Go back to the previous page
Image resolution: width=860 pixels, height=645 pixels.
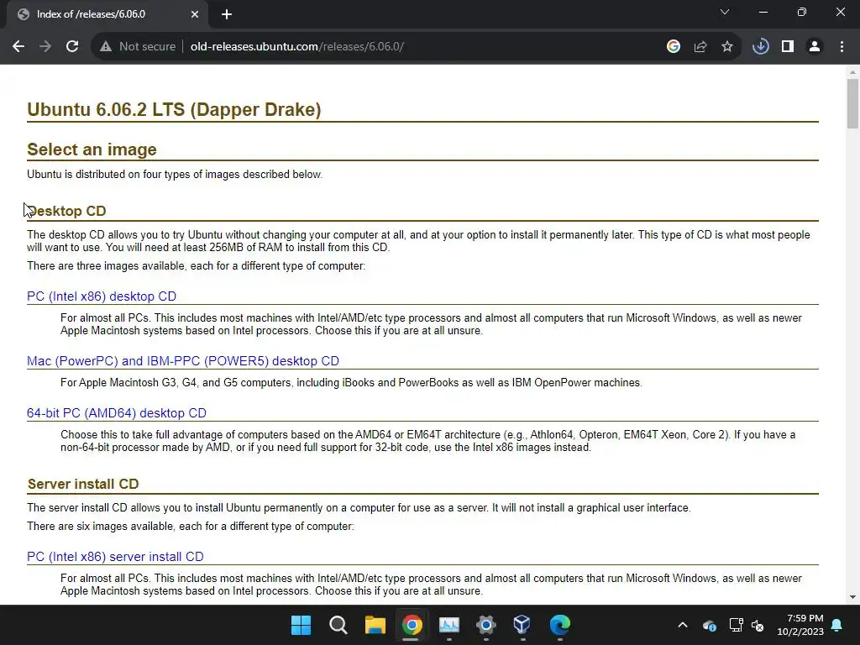coord(18,47)
